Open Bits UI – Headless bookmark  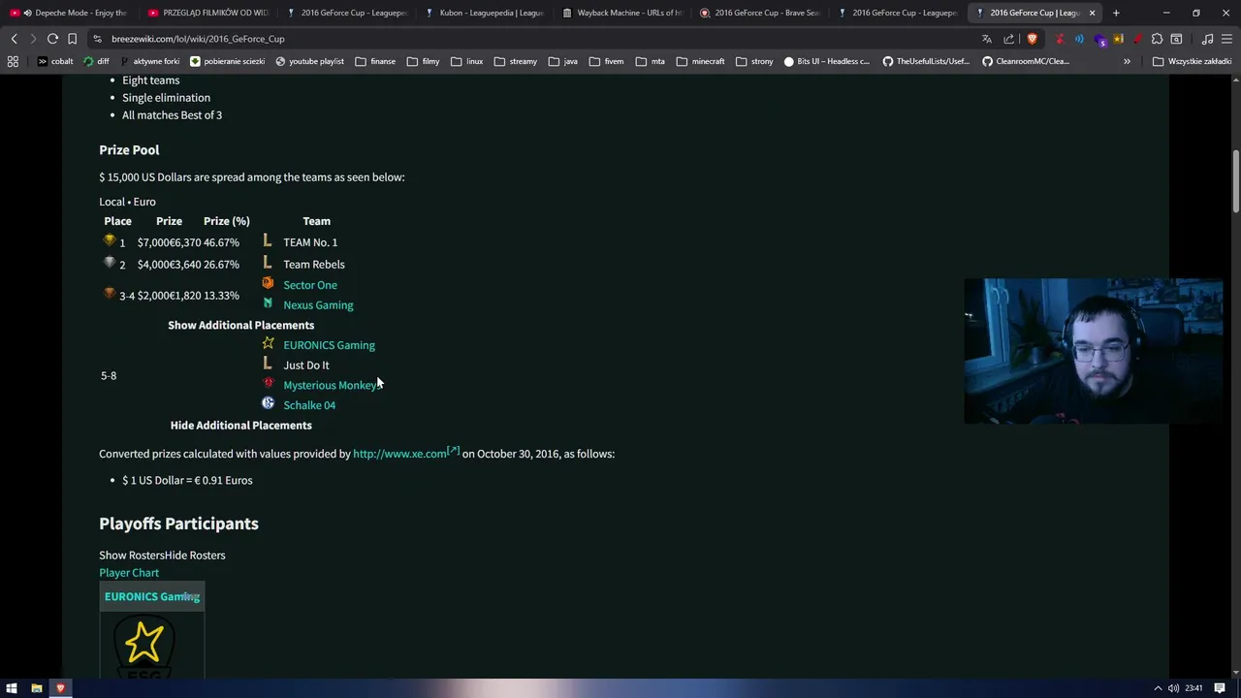tap(826, 61)
